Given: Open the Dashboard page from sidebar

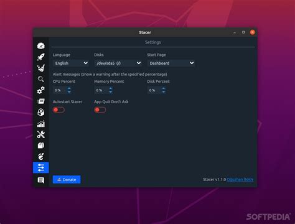Looking at the screenshot, I should [x=41, y=46].
